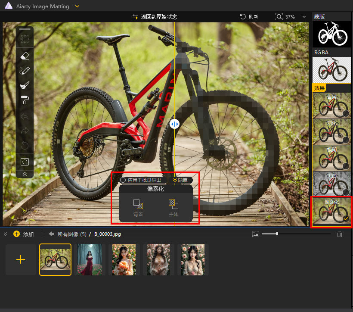Select the marquee selection tool in left toolbar
353x312 pixels.
point(25,39)
